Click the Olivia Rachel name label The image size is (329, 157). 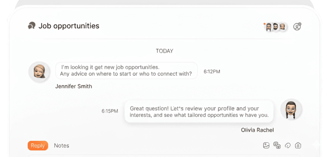pyautogui.click(x=257, y=130)
